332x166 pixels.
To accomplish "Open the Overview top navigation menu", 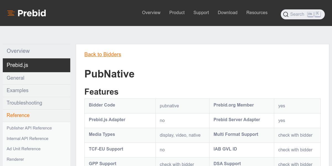I will 151,13.
